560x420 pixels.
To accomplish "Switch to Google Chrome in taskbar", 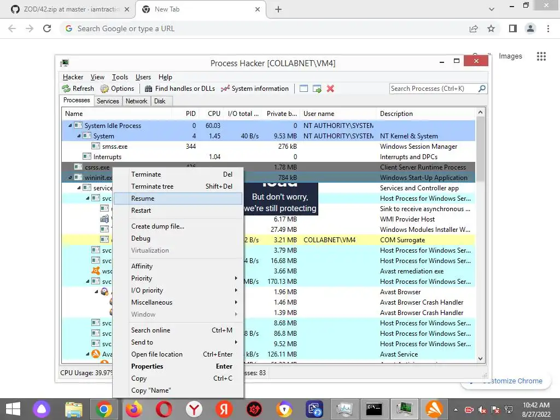I will coord(104,409).
